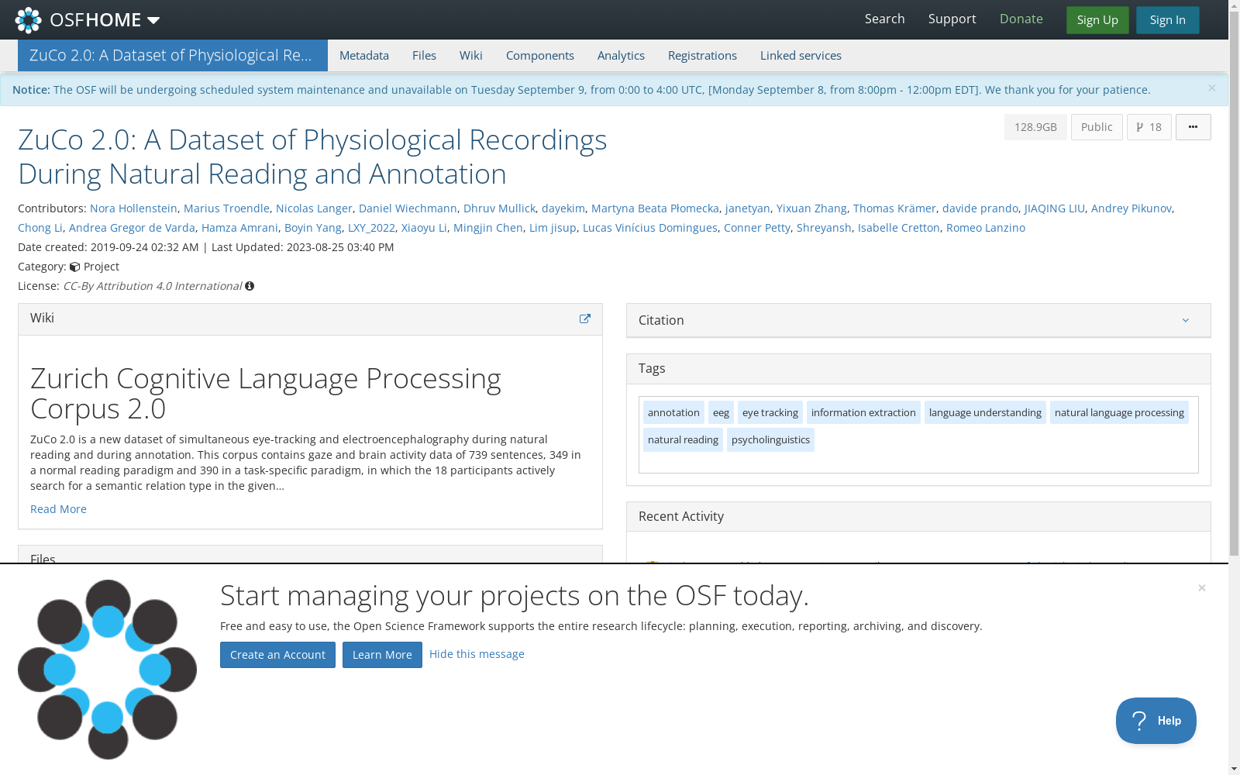Click the annotation tag
The image size is (1240, 775).
coord(673,412)
